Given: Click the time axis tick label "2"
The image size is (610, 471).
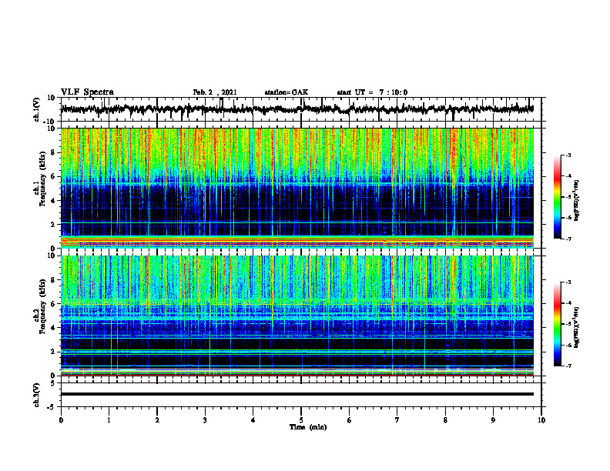Looking at the screenshot, I should coord(157,420).
